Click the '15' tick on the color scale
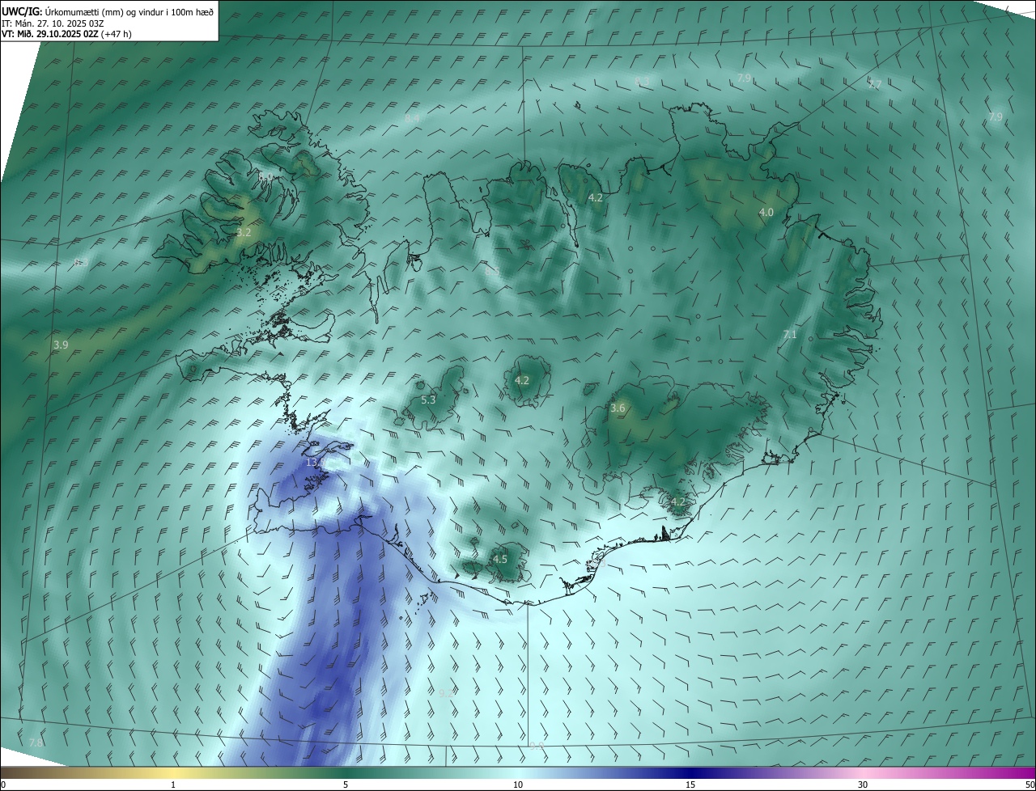This screenshot has height=791, width=1036. pyautogui.click(x=690, y=785)
